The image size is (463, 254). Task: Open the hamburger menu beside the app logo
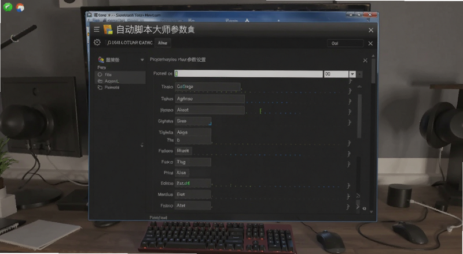(97, 29)
